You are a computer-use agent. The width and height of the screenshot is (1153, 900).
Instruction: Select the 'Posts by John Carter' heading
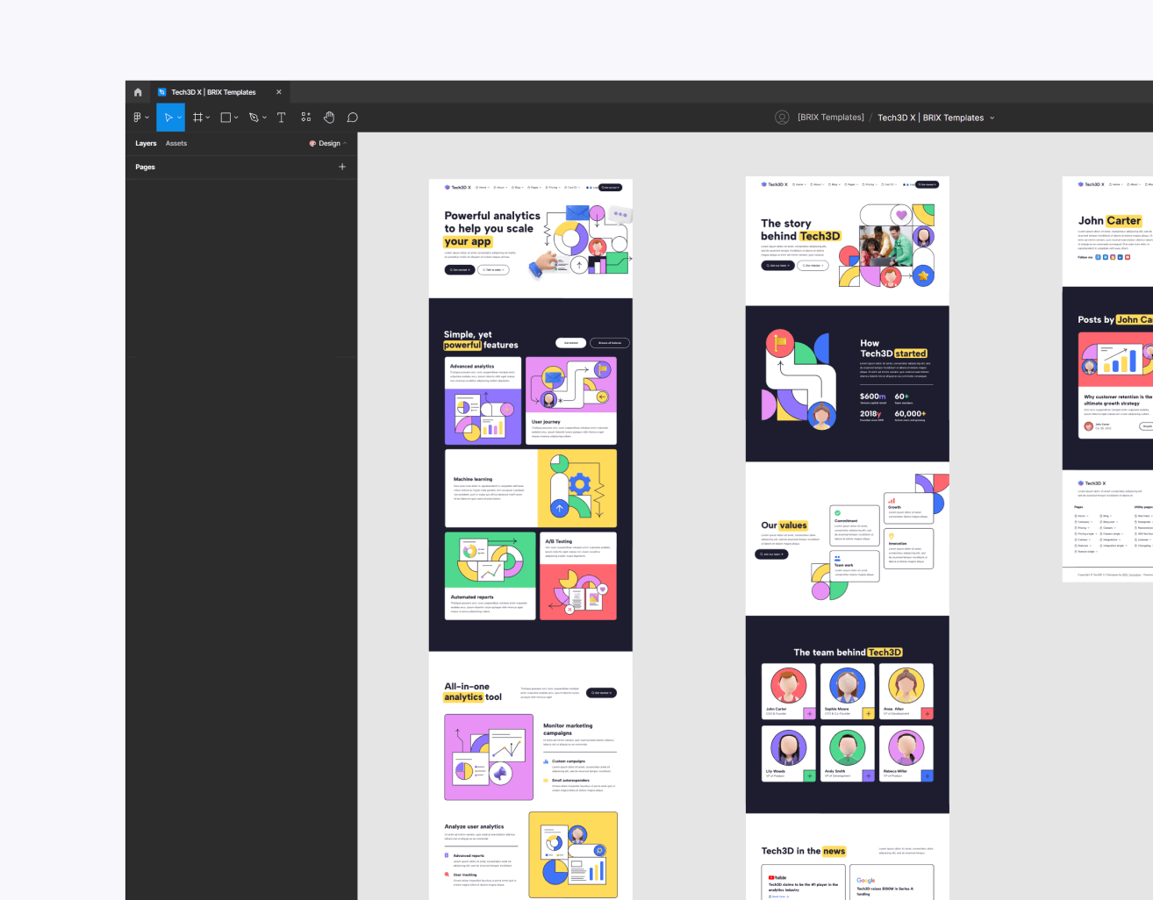click(1115, 320)
